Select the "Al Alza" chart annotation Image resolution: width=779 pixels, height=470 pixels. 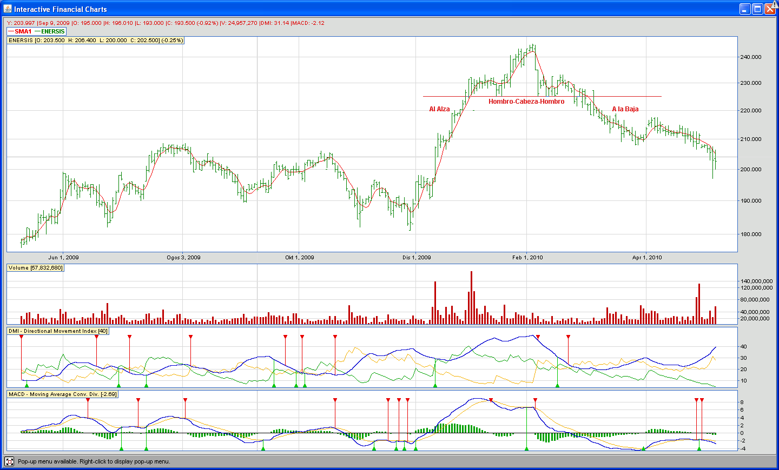pyautogui.click(x=439, y=109)
